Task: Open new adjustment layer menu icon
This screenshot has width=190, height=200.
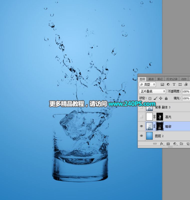Action: [x=175, y=144]
